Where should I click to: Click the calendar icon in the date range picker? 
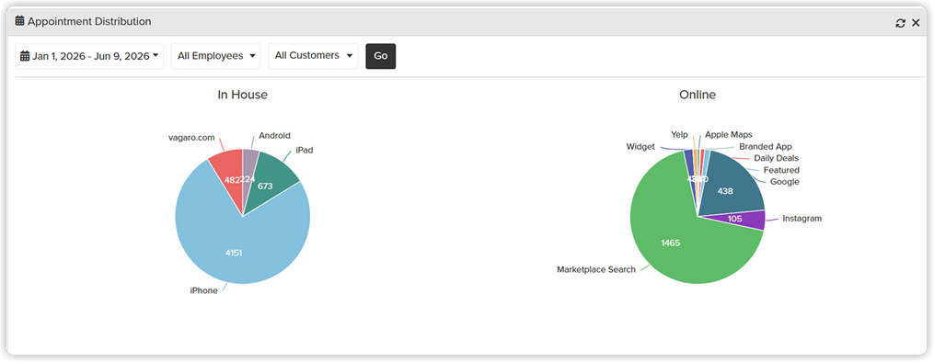(25, 56)
